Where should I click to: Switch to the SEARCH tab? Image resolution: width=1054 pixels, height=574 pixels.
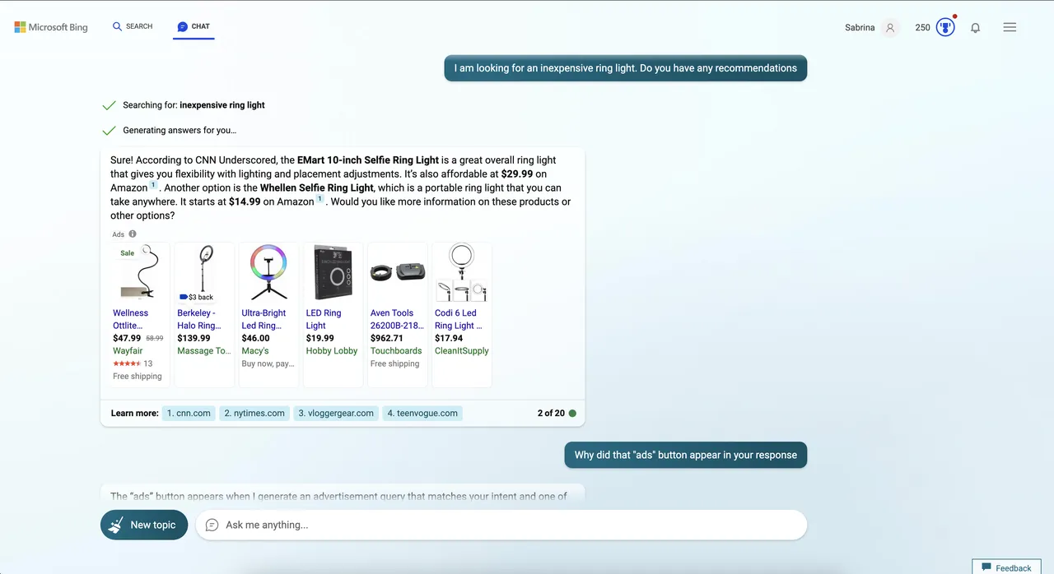(133, 26)
